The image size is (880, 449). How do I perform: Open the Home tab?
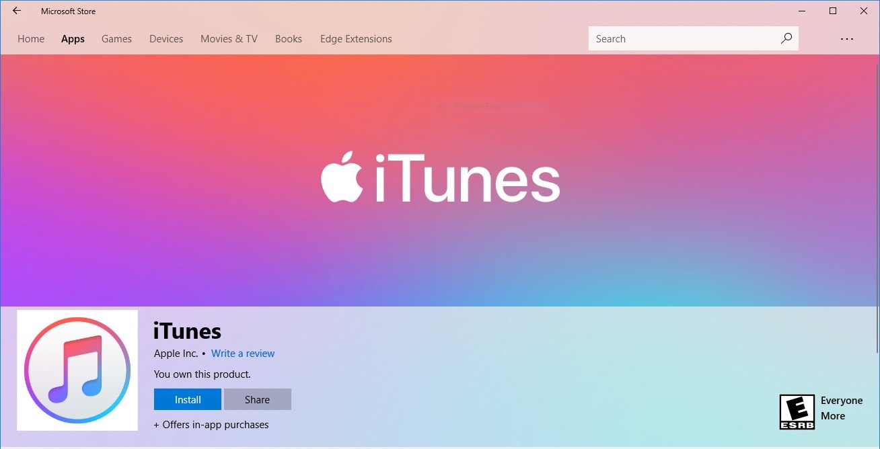pyautogui.click(x=31, y=39)
